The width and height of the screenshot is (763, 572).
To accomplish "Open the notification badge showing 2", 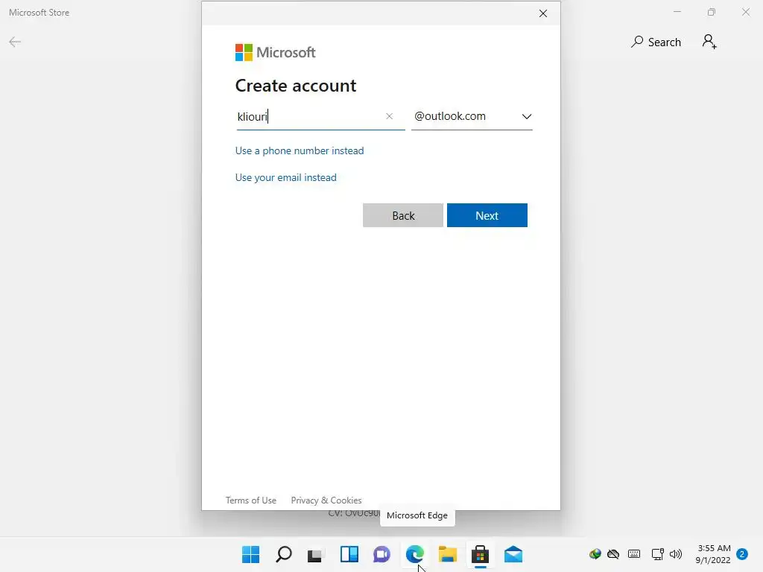I will 742,554.
